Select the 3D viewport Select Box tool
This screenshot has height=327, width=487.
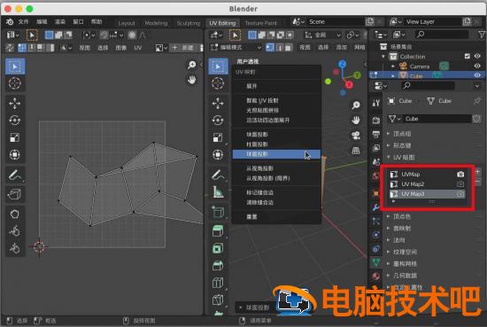click(218, 66)
